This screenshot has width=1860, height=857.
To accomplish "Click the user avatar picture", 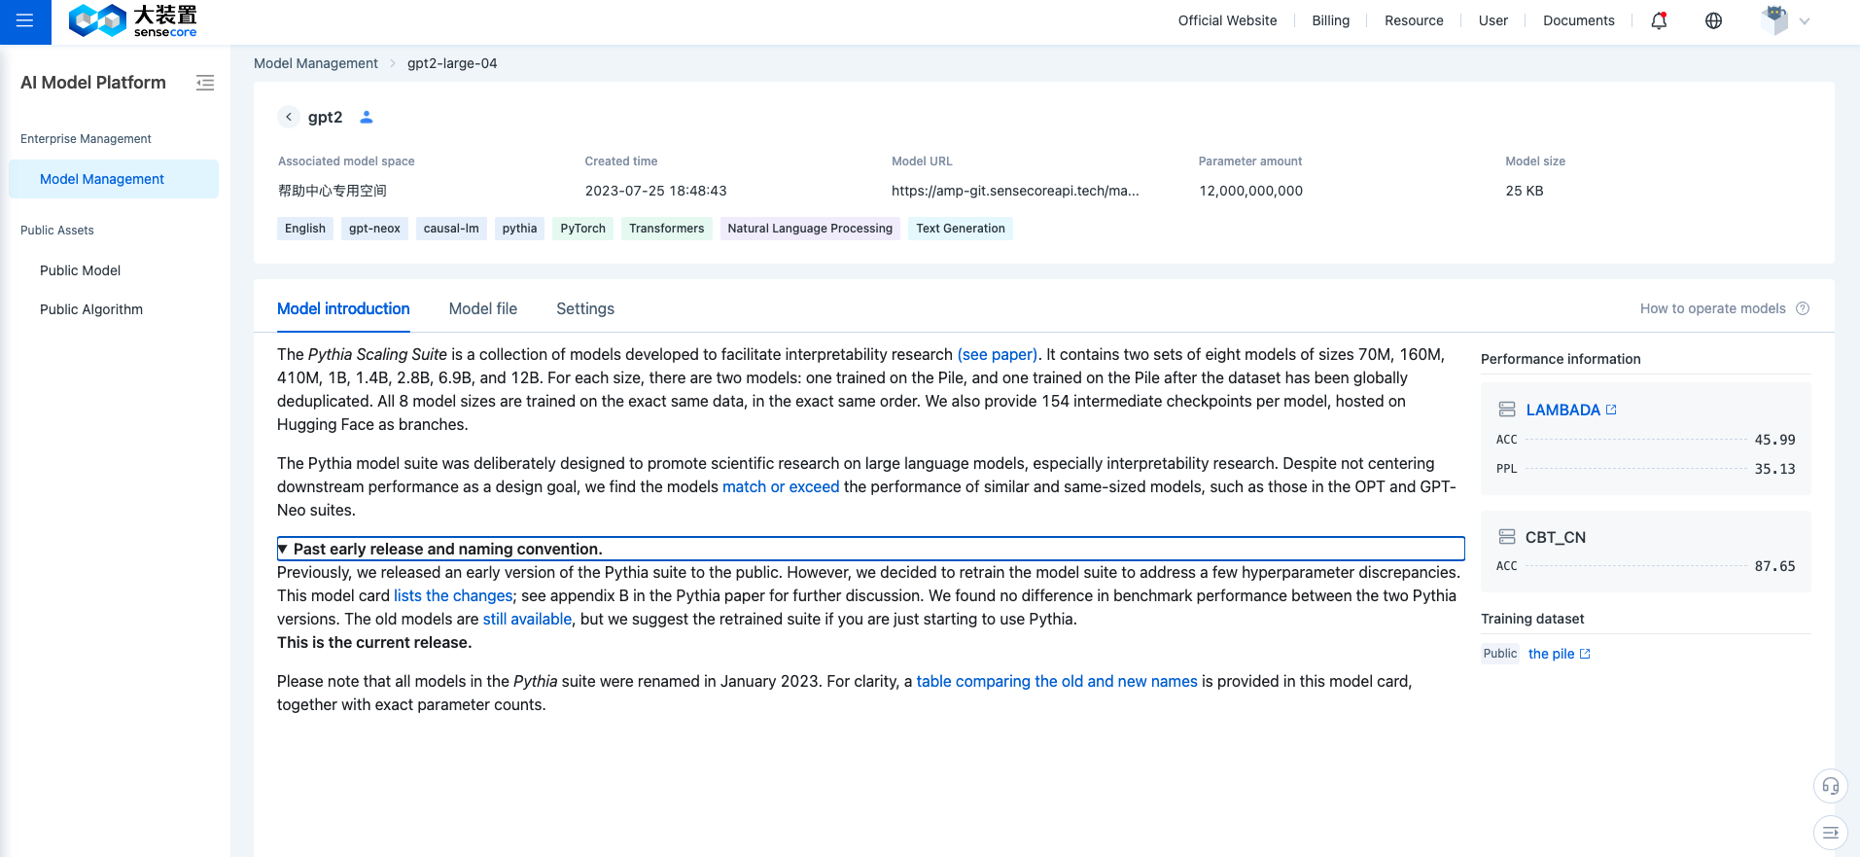I will click(1774, 20).
